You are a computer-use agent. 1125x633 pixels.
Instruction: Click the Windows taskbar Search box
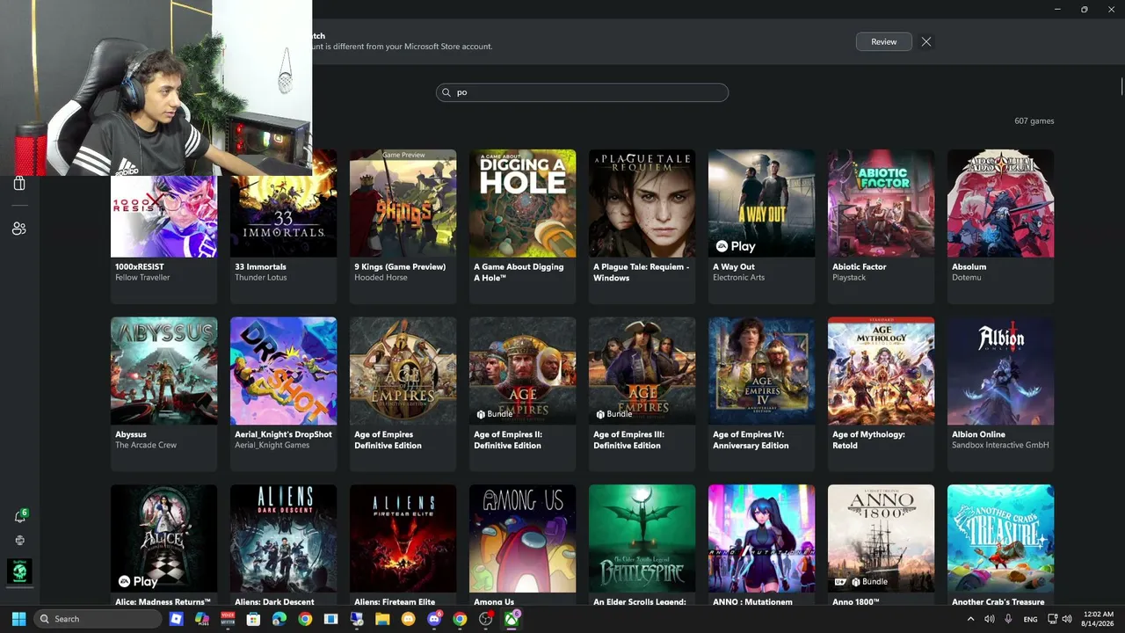click(x=99, y=619)
